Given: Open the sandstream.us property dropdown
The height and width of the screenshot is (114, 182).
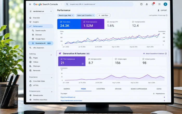Looking at the screenshot, I should coord(41,11).
